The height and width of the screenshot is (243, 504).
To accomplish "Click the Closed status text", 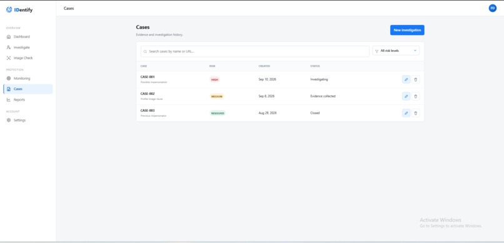I will (x=315, y=113).
